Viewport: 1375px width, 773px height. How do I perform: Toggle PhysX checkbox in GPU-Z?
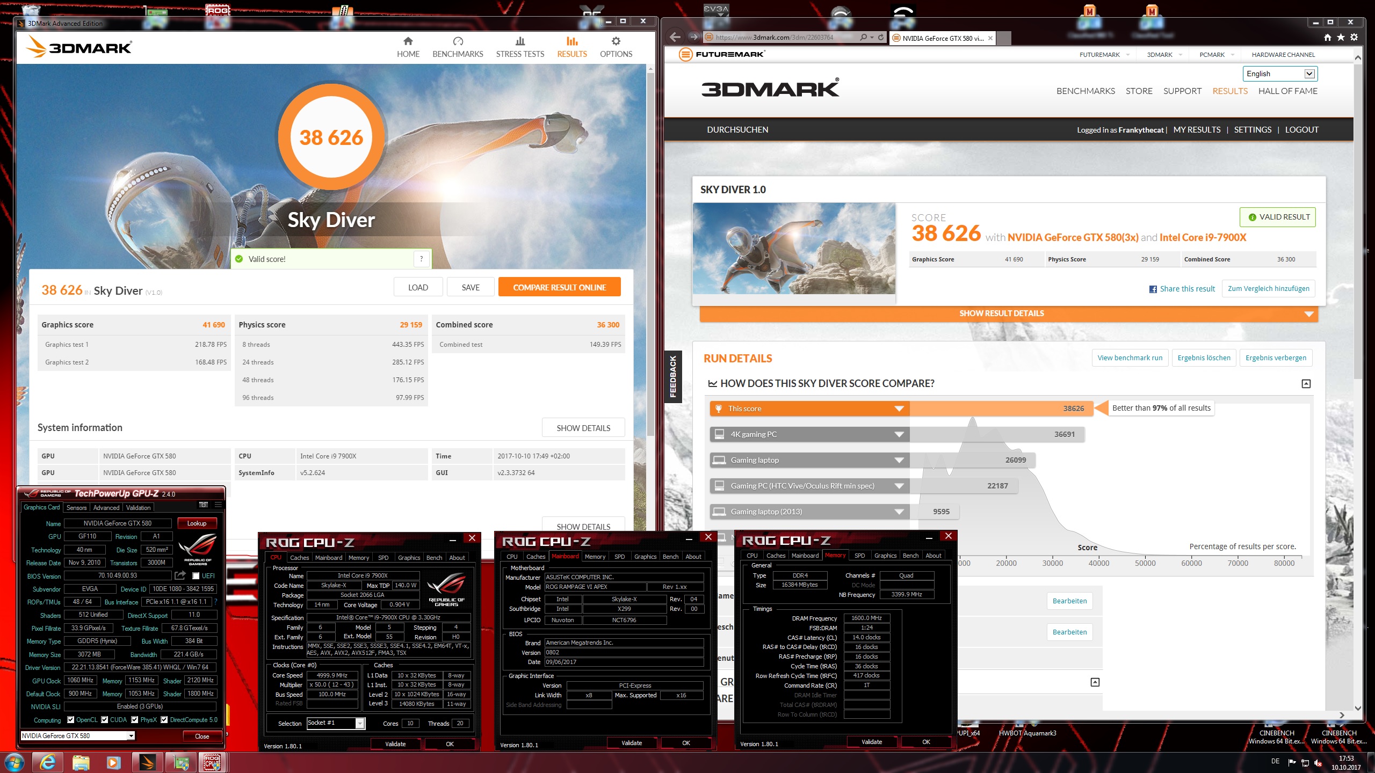pyautogui.click(x=135, y=720)
